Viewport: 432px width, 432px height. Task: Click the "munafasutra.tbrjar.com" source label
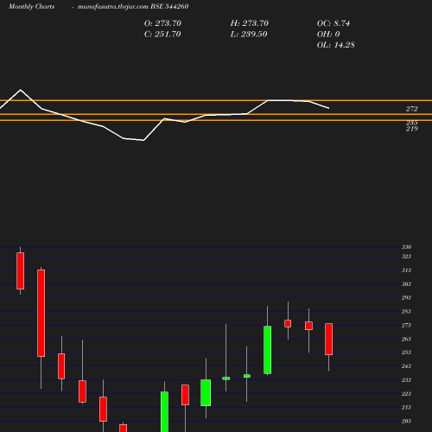[x=113, y=6]
